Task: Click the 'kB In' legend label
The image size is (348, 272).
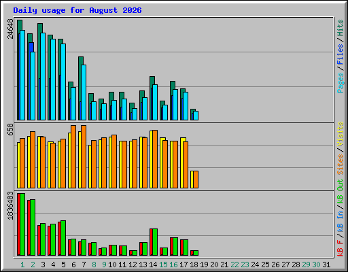Action: click(341, 221)
